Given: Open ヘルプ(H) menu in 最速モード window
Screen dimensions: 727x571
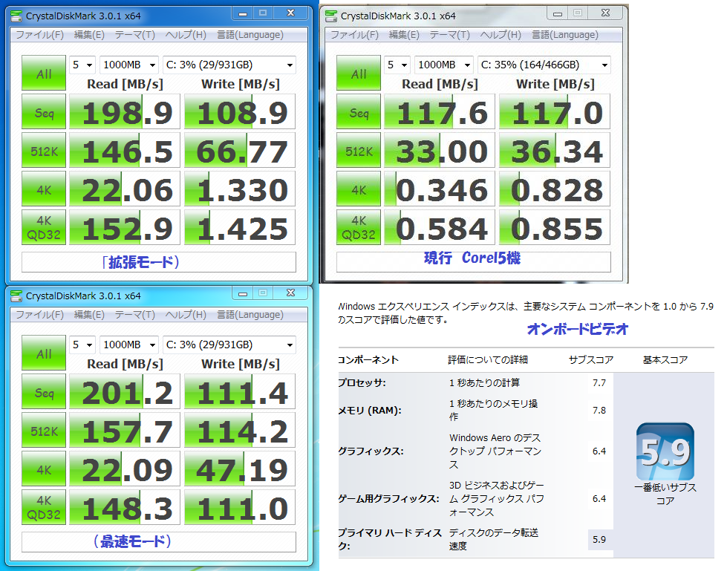Looking at the screenshot, I should 186,315.
